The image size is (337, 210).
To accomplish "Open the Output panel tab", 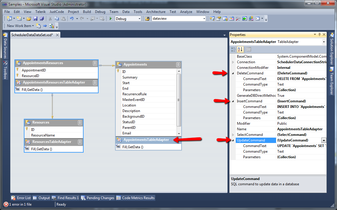I will pyautogui.click(x=41, y=198).
